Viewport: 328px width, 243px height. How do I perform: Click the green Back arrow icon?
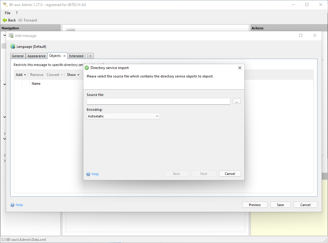pyautogui.click(x=5, y=20)
